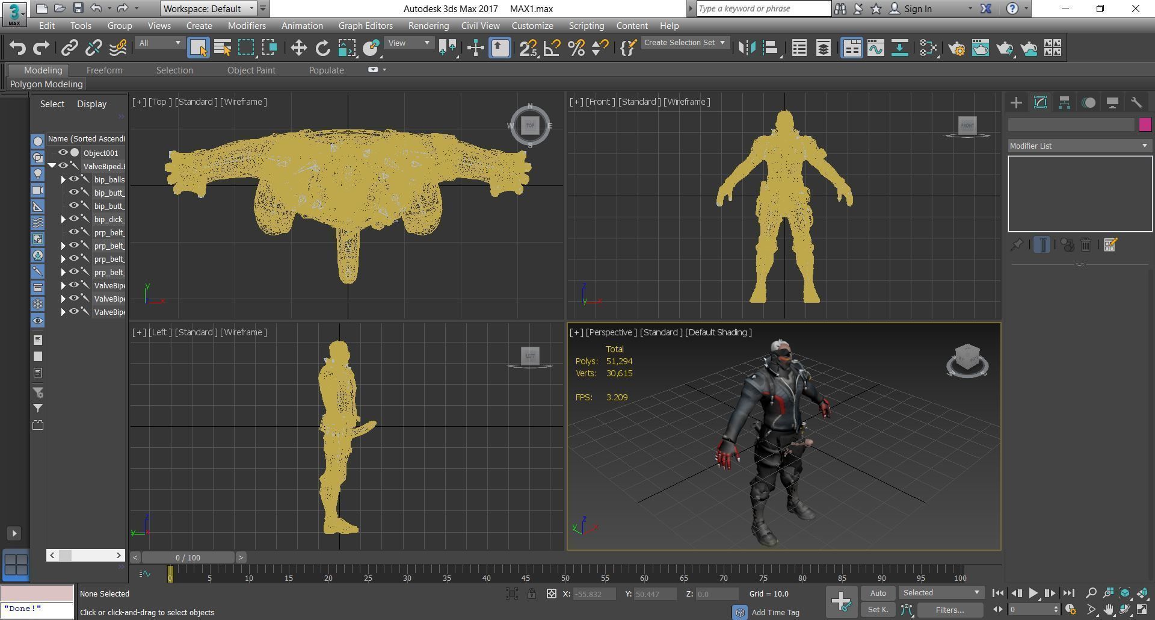Open the Scripting menu
The image size is (1155, 620).
[x=586, y=26]
